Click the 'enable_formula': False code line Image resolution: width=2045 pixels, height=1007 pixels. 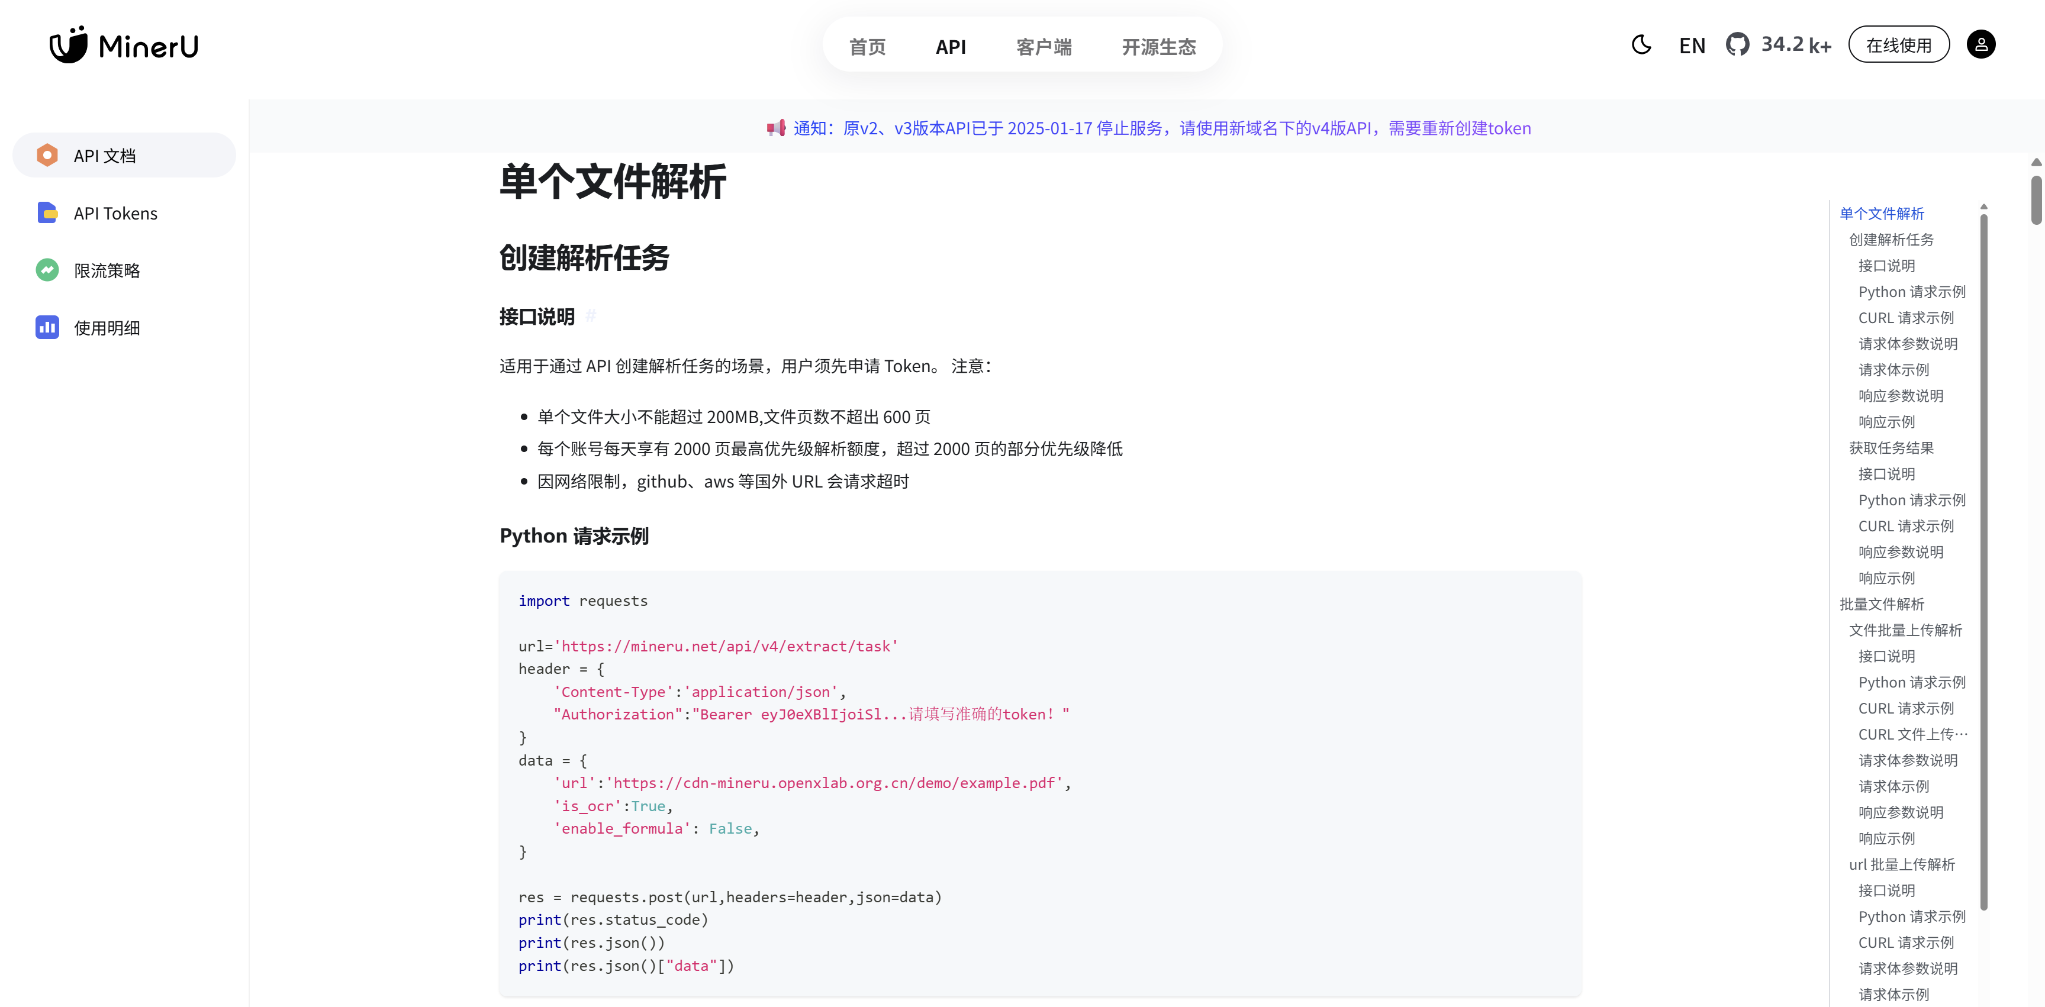click(x=656, y=828)
